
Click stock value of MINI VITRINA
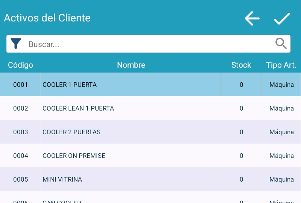pos(241,180)
